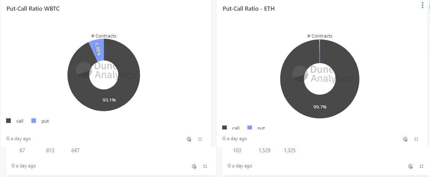Open the Put-Call Ratio WBTC title
The height and width of the screenshot is (177, 430).
[x=33, y=9]
